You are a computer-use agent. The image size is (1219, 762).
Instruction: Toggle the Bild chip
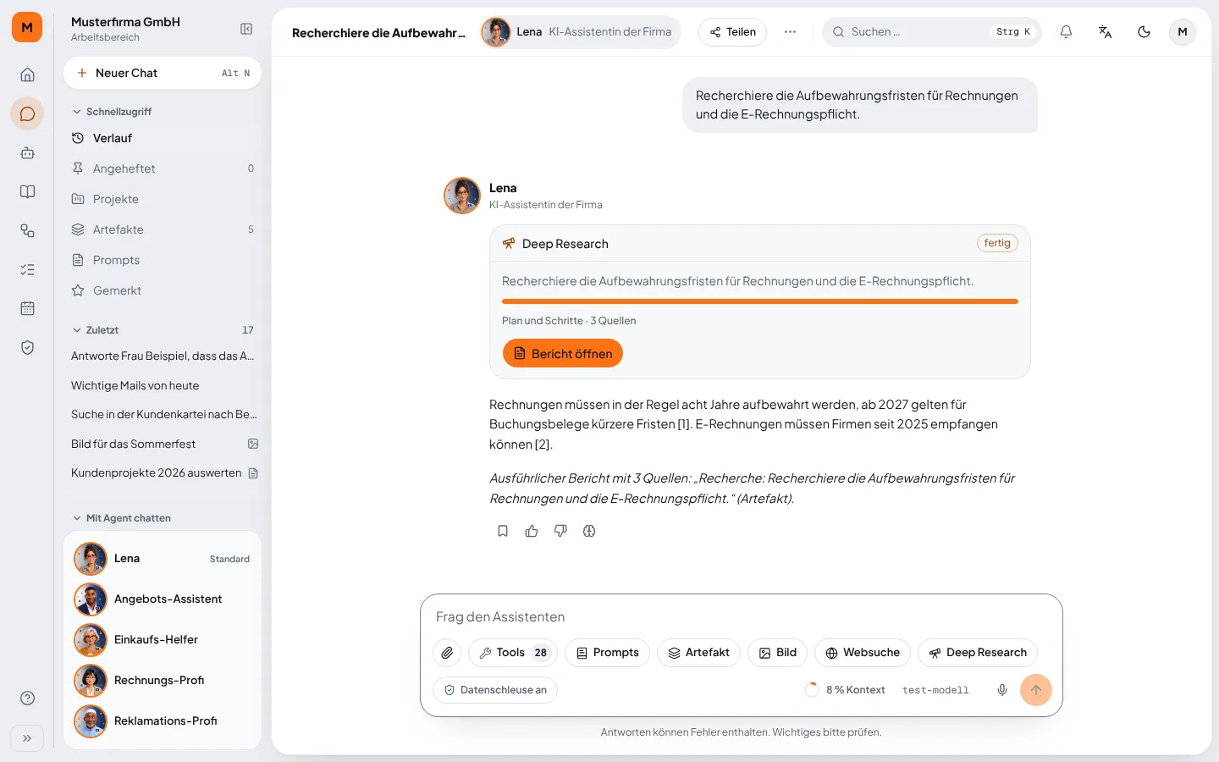777,653
